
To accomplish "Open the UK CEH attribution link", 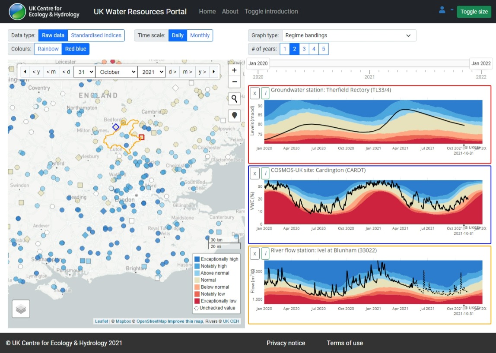I will coord(231,321).
